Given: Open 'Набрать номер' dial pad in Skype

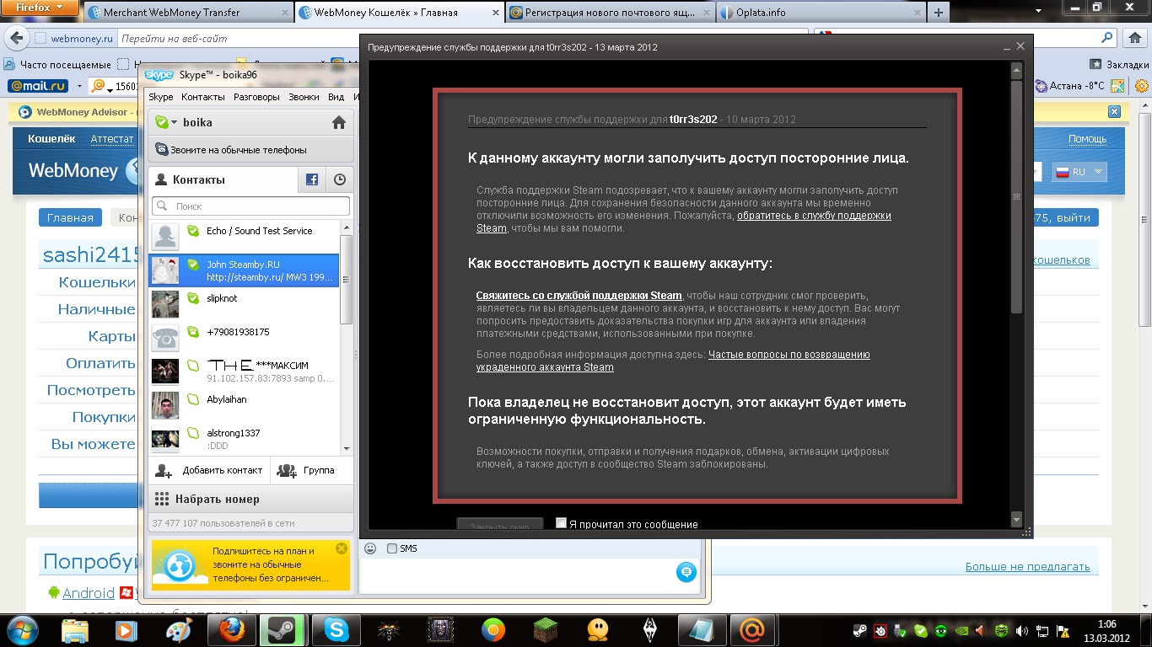Looking at the screenshot, I should [x=251, y=500].
